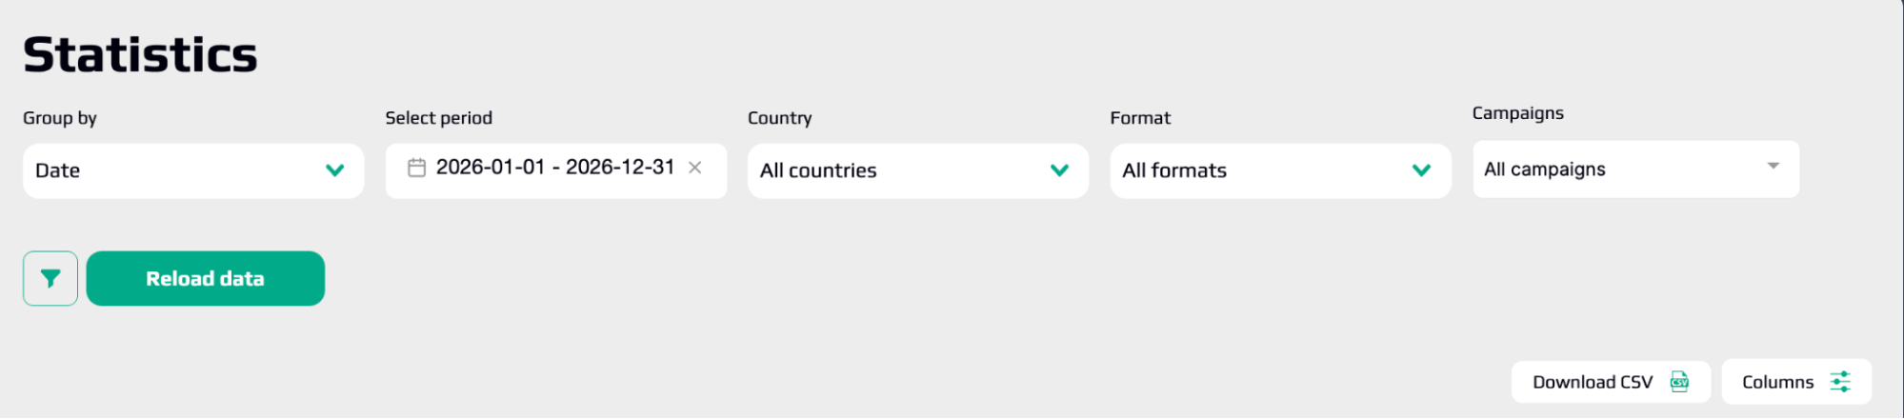Open the Group by Date dropdown
This screenshot has height=419, width=1904.
(x=193, y=171)
